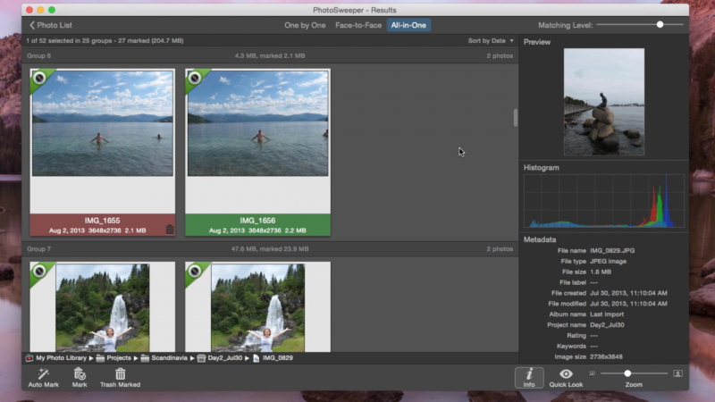Select the IMG_1656 lake photo thumbnail
Viewport: 715px width, 402px height.
257,123
